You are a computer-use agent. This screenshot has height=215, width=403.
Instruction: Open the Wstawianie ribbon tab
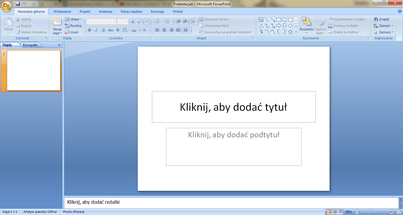pos(62,12)
